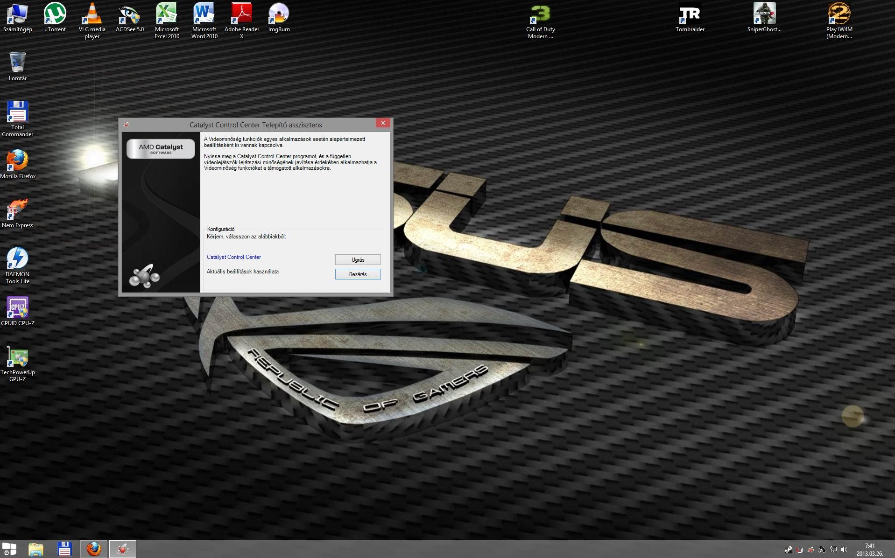
Task: Click 'Aktuális beállítások használata' text
Action: click(243, 272)
